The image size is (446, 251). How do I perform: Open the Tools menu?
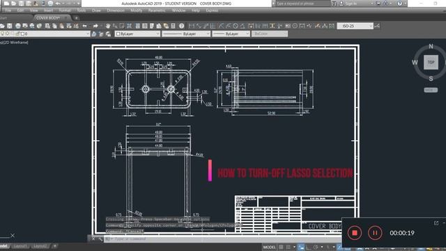(x=82, y=10)
